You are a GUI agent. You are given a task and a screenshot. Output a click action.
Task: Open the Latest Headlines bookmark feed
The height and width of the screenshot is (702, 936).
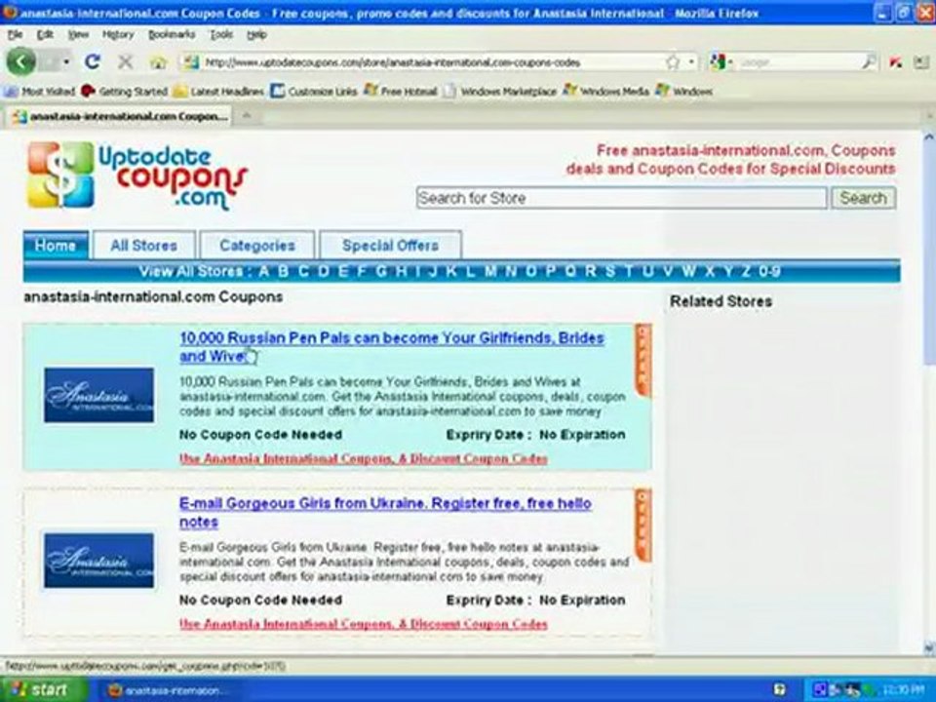click(x=218, y=92)
